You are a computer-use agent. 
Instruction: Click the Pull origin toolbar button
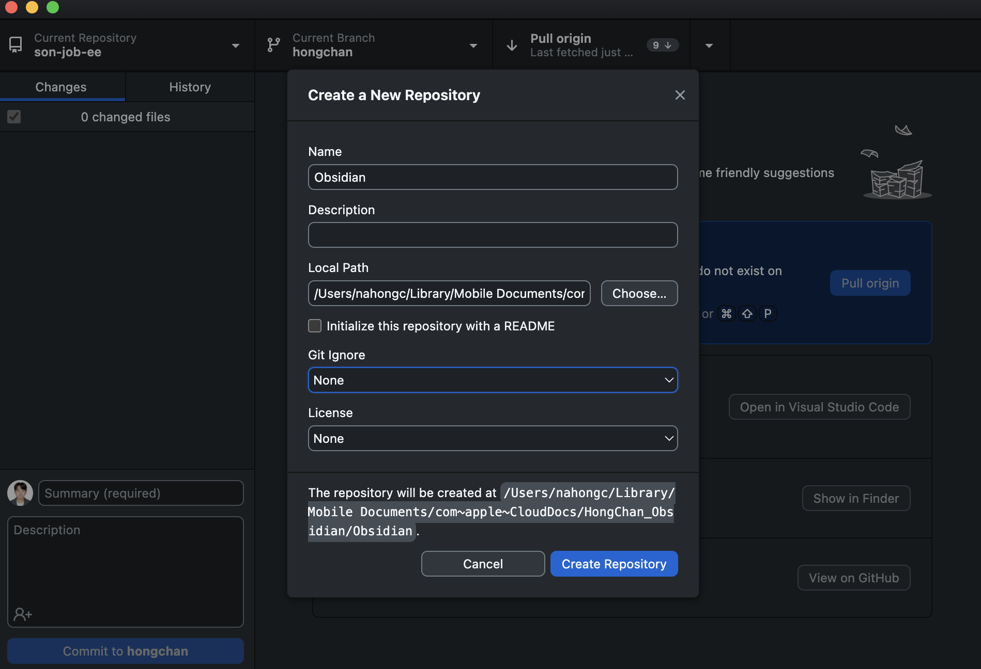coord(591,45)
